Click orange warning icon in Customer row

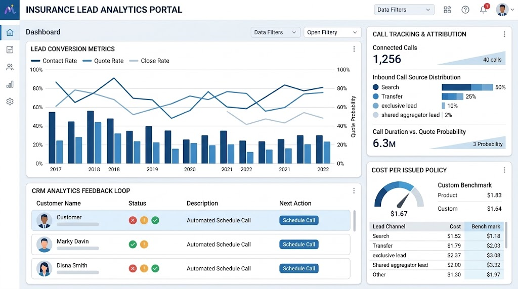[x=144, y=220]
